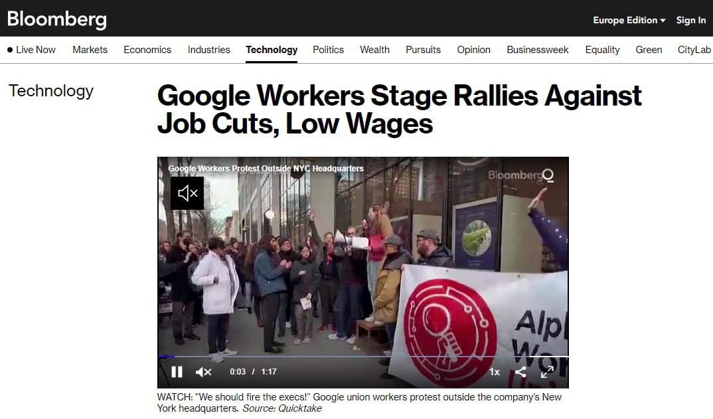The image size is (713, 419).
Task: Click the Technology section label beside headline
Action: [x=51, y=91]
